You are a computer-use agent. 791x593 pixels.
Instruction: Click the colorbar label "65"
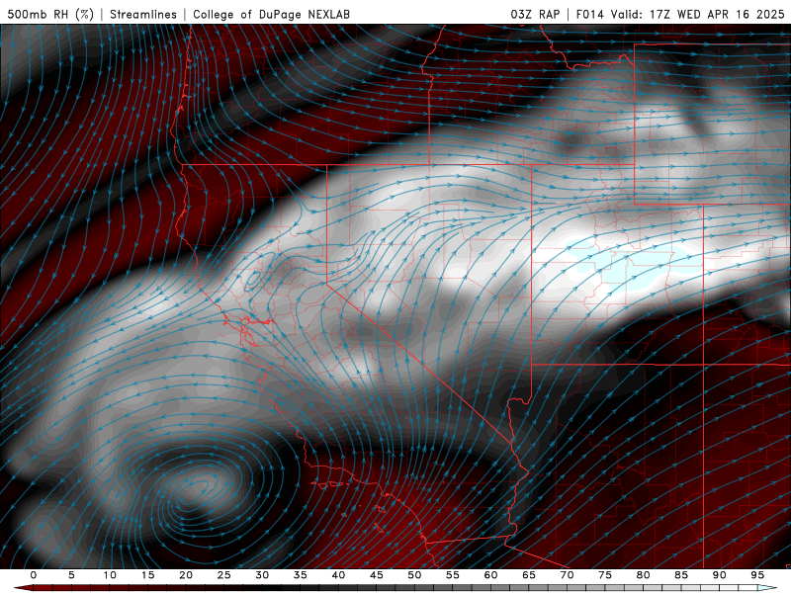click(529, 575)
